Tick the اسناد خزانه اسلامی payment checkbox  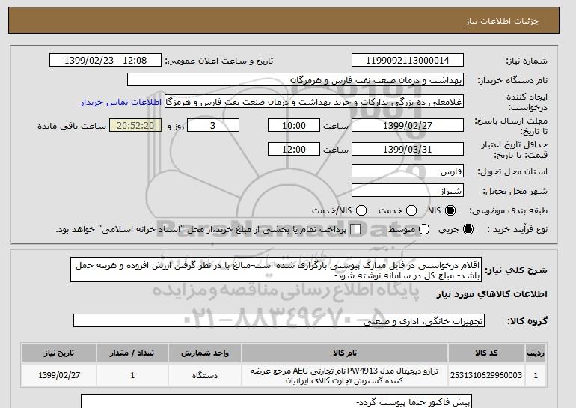pyautogui.click(x=355, y=229)
